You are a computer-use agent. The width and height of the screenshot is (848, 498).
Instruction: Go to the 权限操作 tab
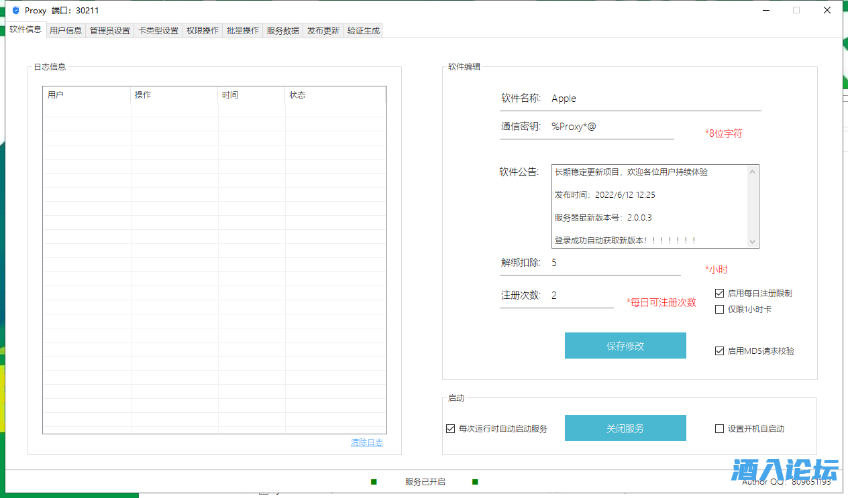click(203, 30)
